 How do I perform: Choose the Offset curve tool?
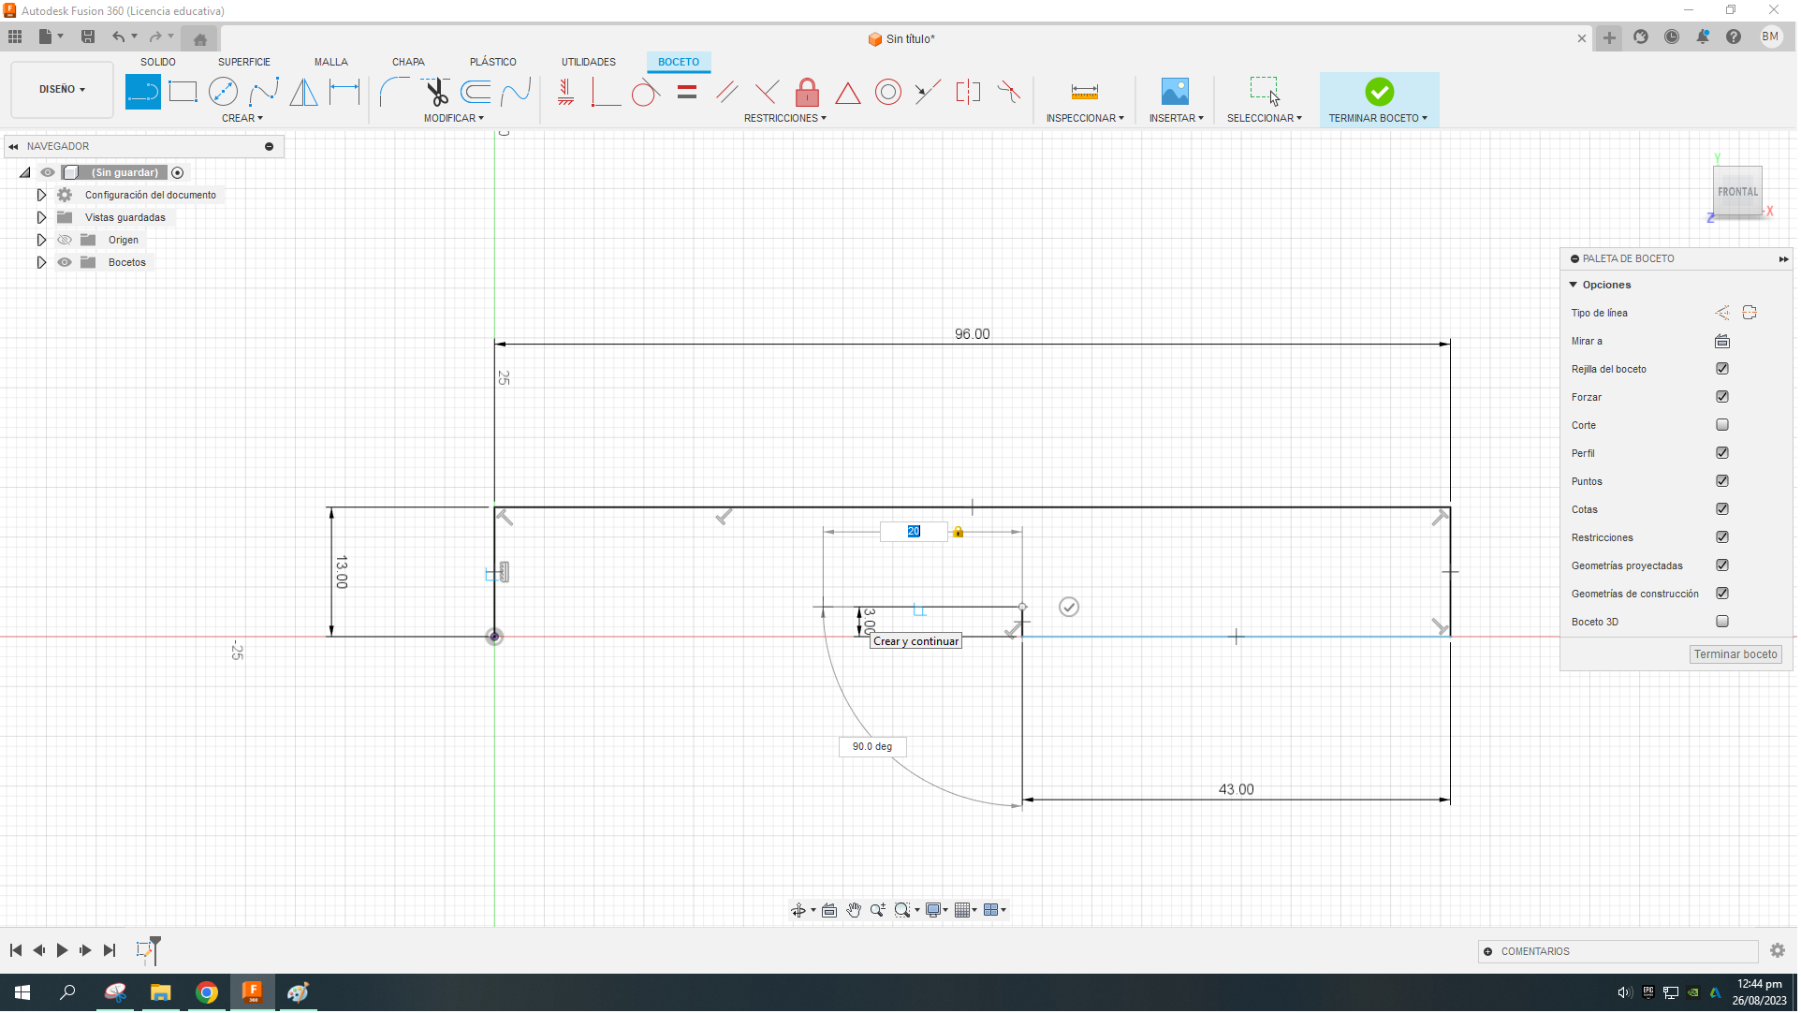tap(476, 92)
